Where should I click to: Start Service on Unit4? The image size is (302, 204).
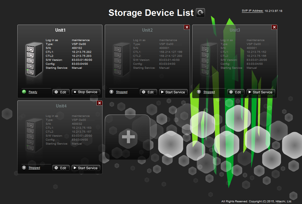tap(86, 168)
